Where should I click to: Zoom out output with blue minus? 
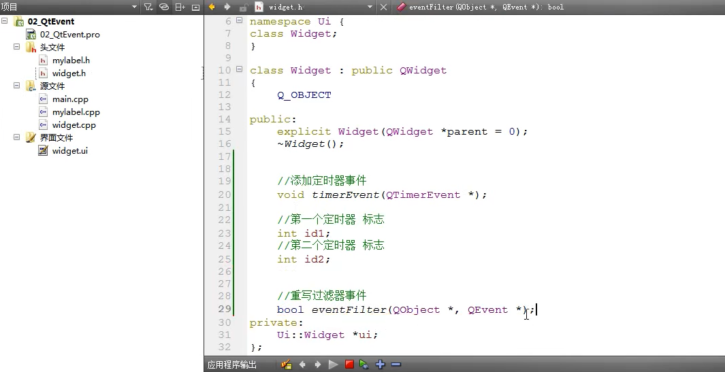[396, 365]
